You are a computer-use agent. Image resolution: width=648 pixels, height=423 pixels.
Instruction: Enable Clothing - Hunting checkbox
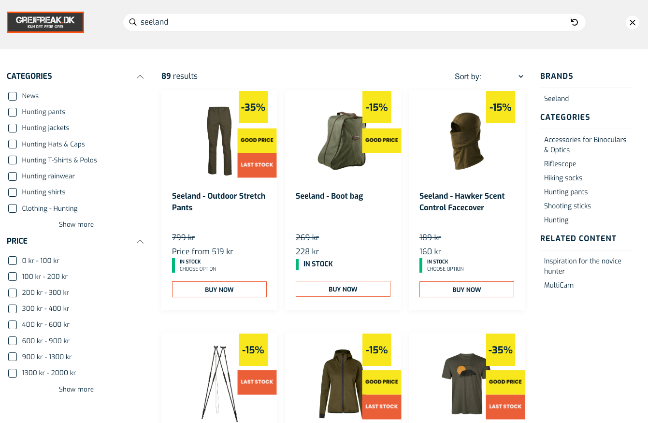click(13, 208)
